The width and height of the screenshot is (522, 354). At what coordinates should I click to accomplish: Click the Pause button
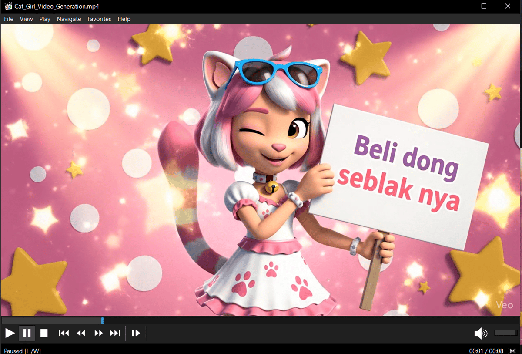point(27,334)
